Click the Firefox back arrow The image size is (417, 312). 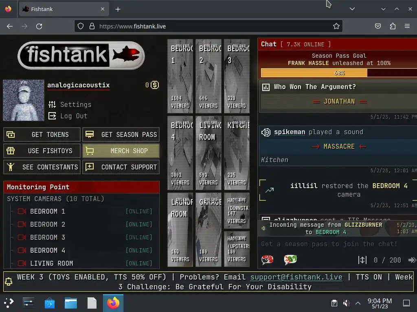click(10, 26)
